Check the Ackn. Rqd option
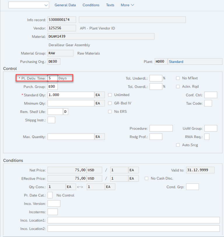This screenshot has width=224, height=237. tap(178, 86)
